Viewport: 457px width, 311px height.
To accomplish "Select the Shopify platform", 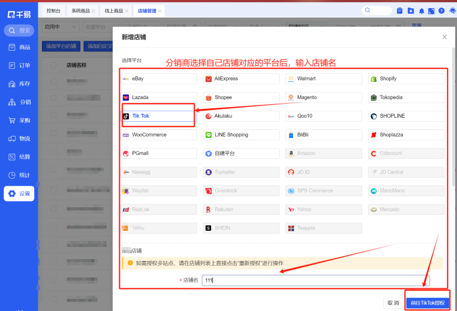I will point(406,79).
